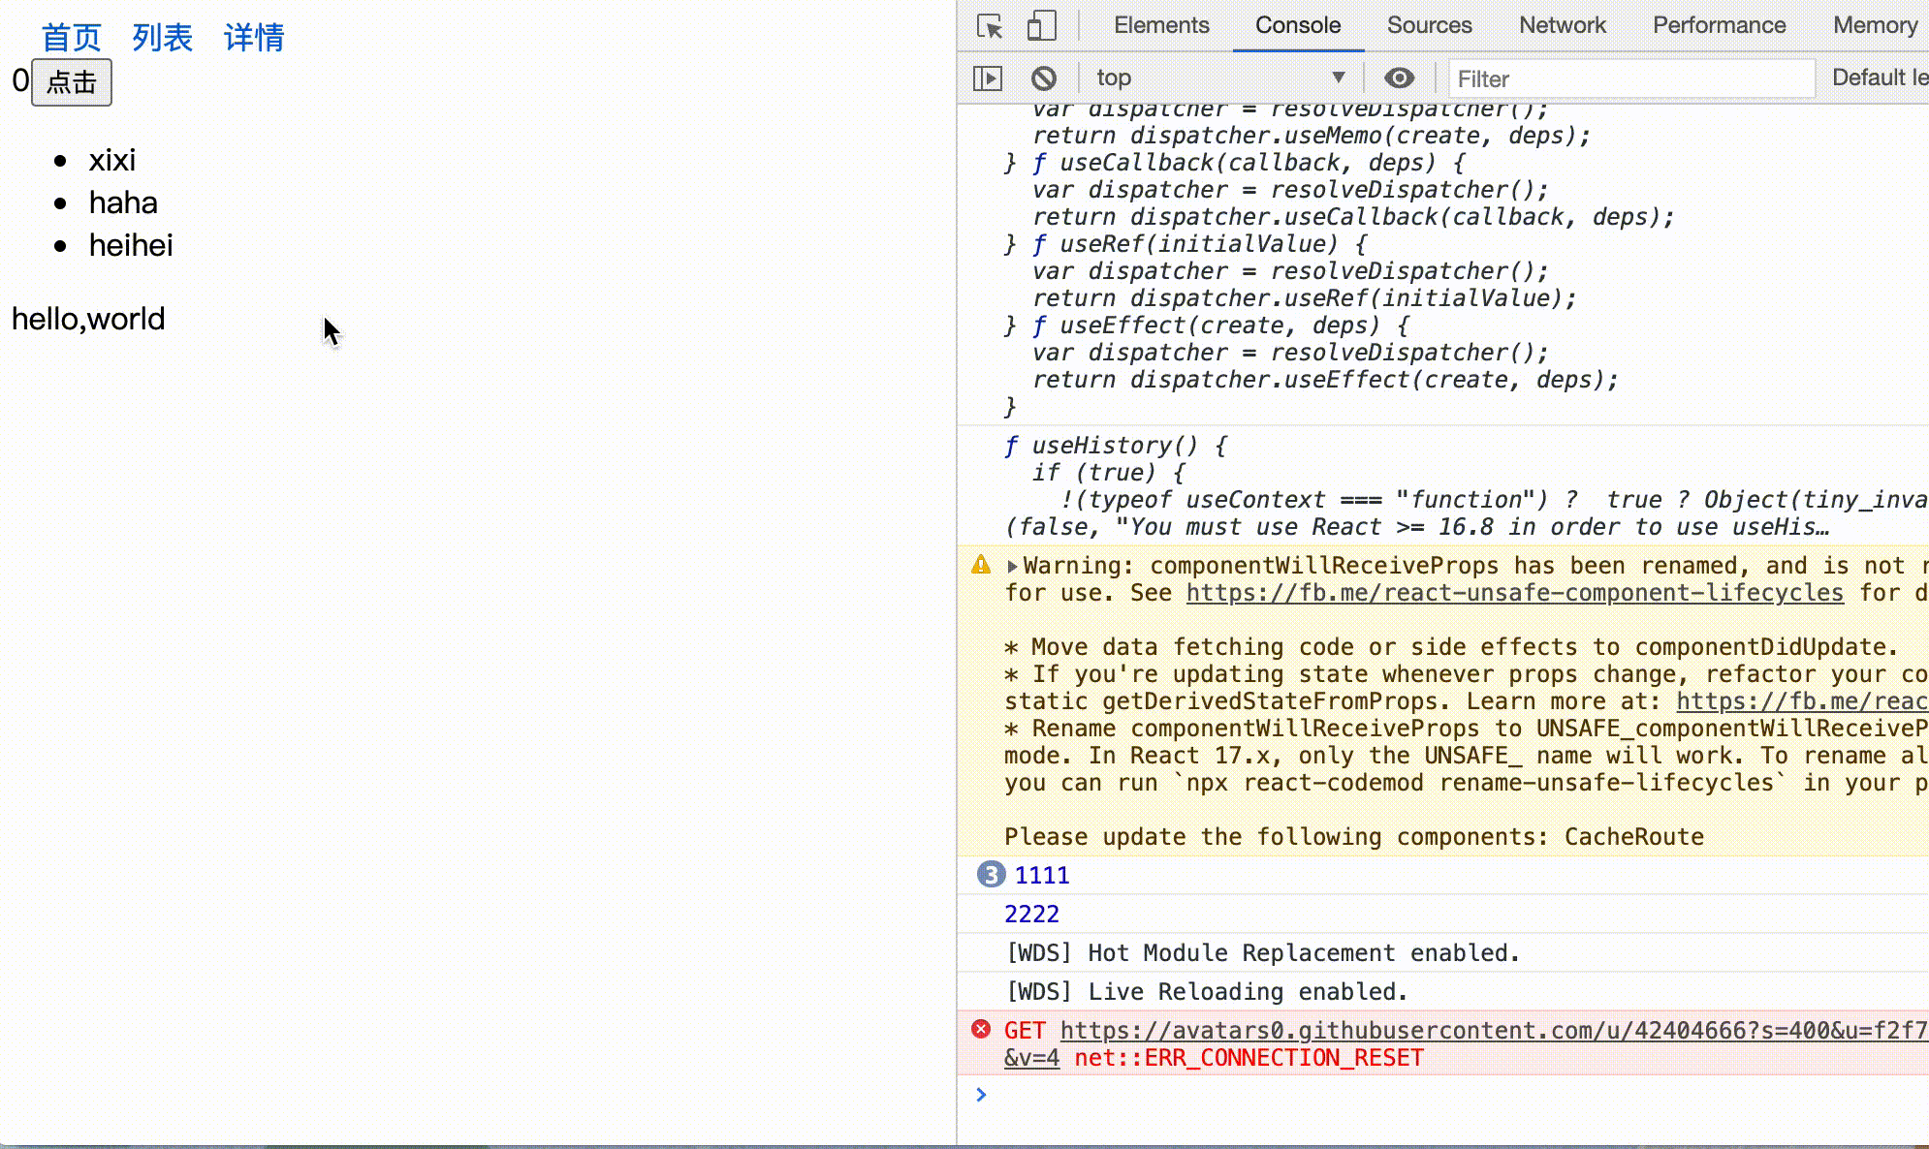
Task: Click the 点击 button
Action: click(x=72, y=82)
